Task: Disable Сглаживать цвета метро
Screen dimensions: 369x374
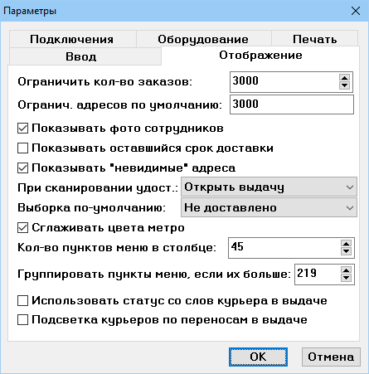Action: (x=22, y=228)
